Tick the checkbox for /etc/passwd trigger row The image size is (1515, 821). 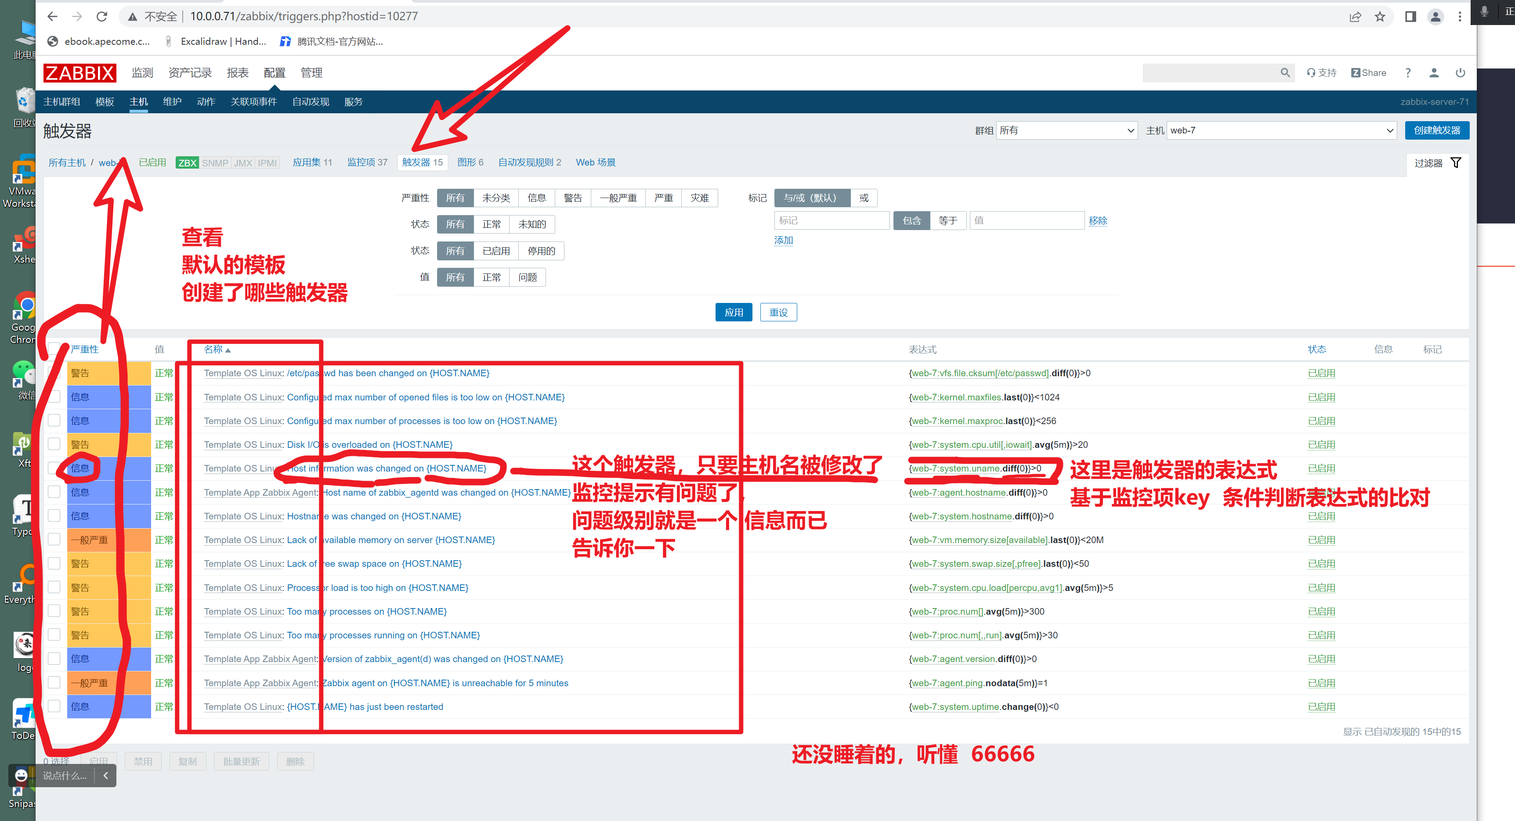(54, 373)
